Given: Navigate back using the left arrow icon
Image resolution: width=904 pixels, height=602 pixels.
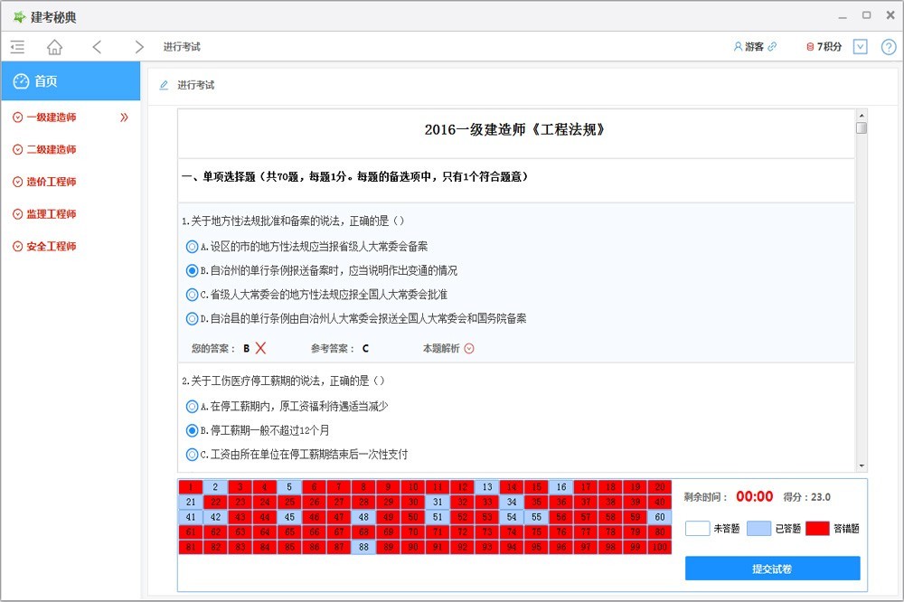Looking at the screenshot, I should (97, 46).
